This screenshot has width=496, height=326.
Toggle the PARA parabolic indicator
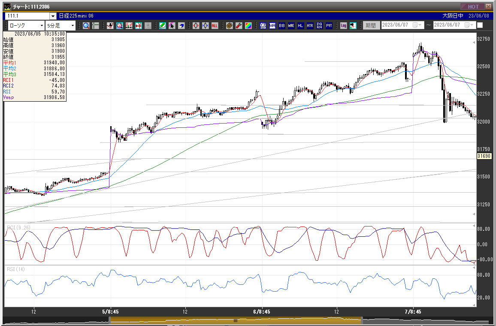[x=320, y=26]
